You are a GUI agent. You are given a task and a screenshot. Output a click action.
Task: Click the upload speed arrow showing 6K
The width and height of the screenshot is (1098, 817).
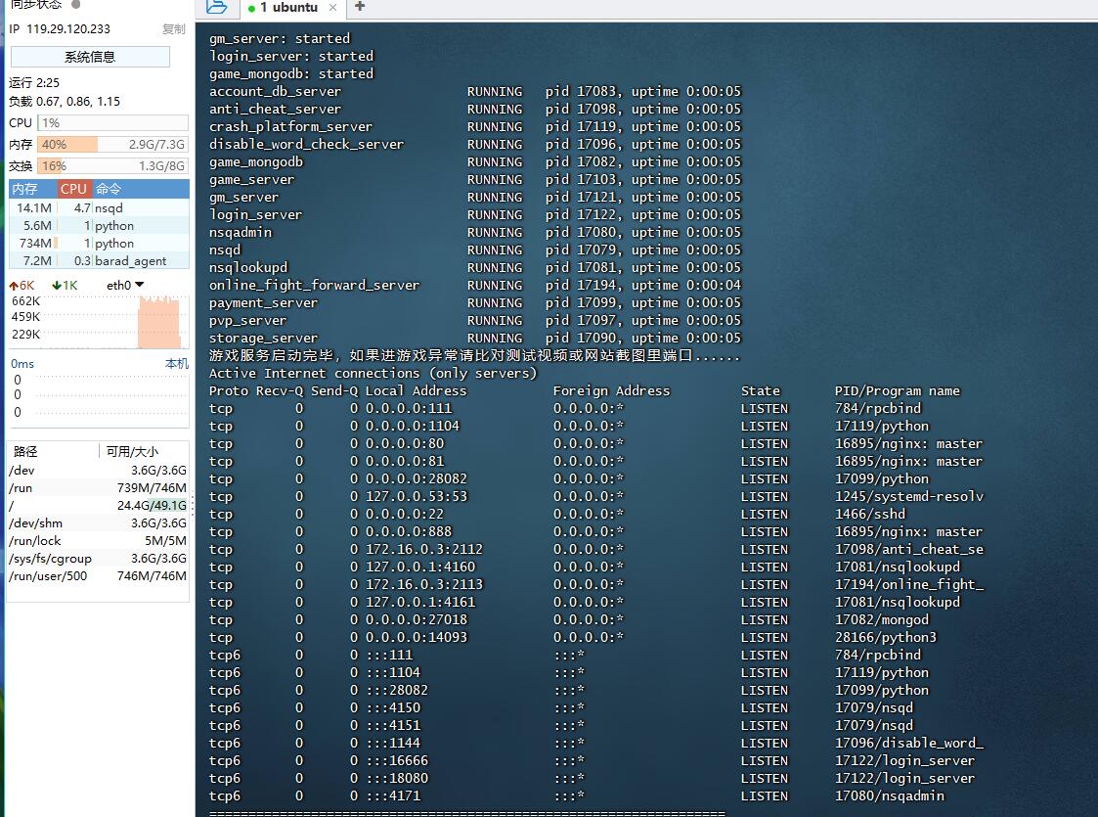[x=22, y=285]
